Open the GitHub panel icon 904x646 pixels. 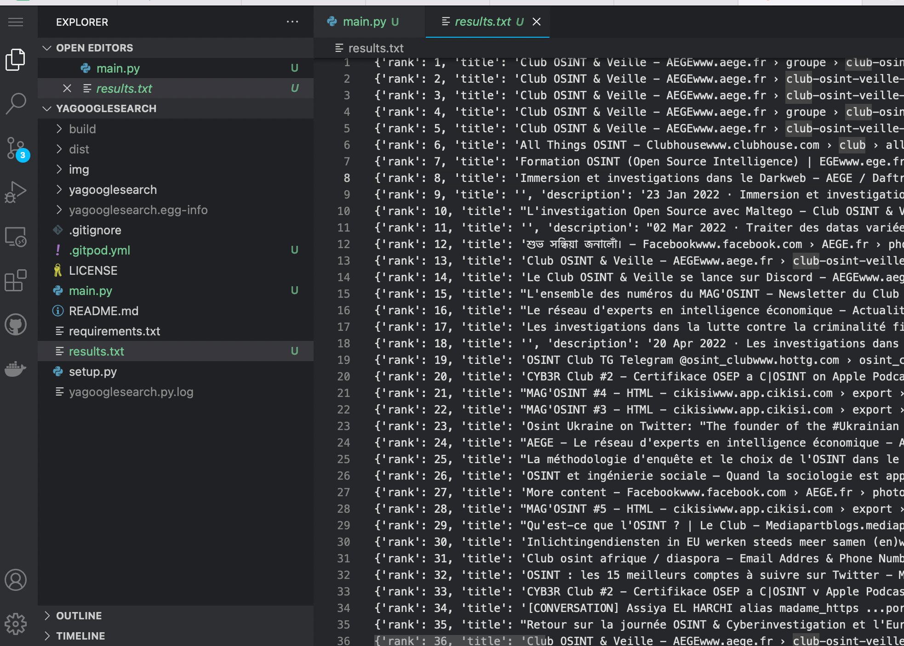point(16,324)
